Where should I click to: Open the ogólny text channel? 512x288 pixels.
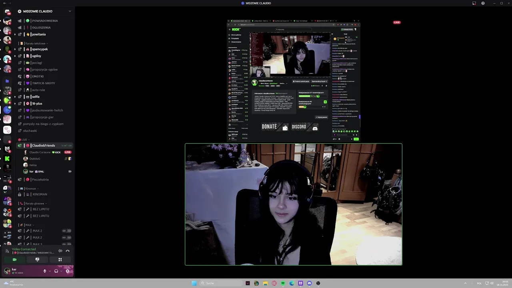pyautogui.click(x=44, y=56)
